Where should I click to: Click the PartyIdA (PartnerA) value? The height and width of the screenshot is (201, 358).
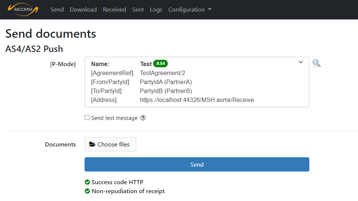pyautogui.click(x=166, y=82)
